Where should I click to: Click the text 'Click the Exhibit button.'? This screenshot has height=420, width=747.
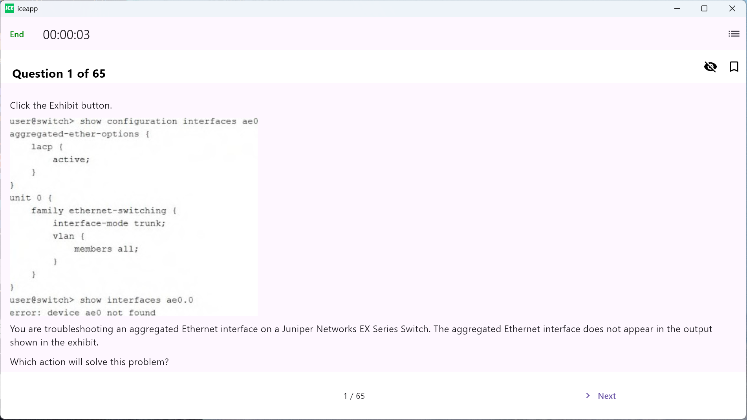[x=61, y=105]
